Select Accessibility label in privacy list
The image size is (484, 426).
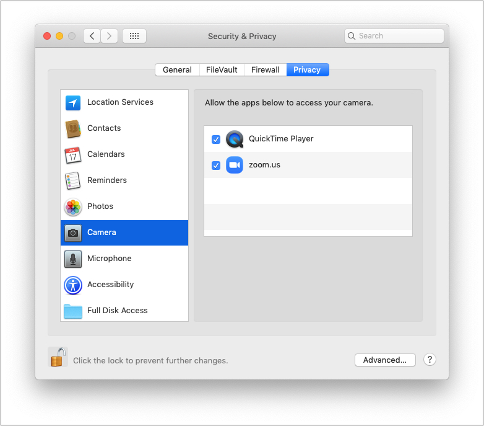click(x=111, y=285)
